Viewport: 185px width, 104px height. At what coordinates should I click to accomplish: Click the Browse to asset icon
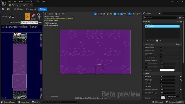point(8,9)
